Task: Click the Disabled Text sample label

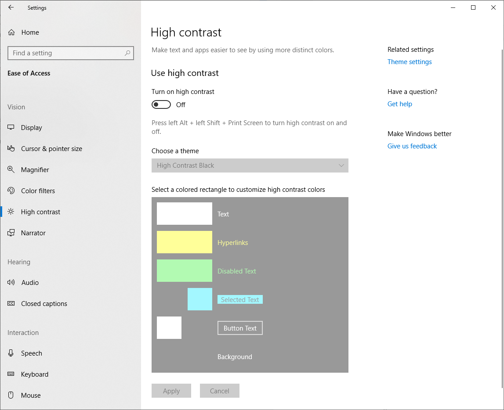Action: point(236,271)
